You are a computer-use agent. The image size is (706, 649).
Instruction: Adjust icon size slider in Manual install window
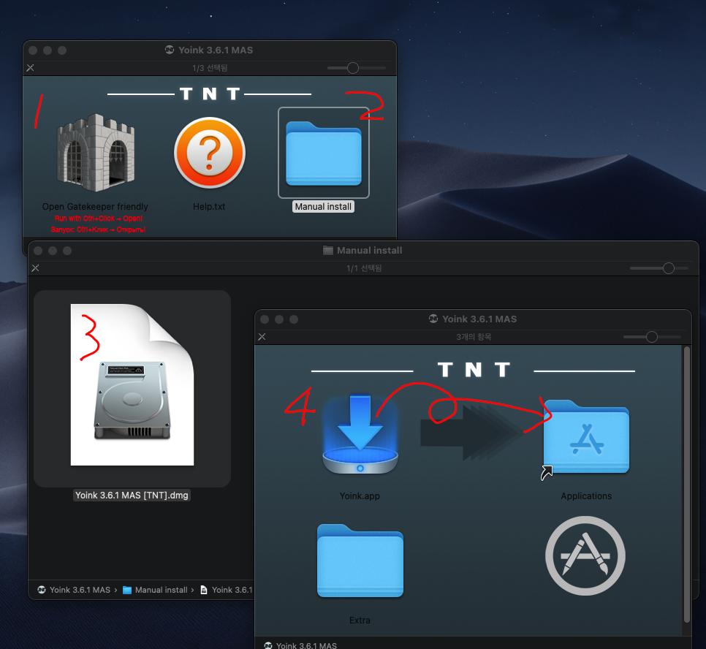pos(669,268)
